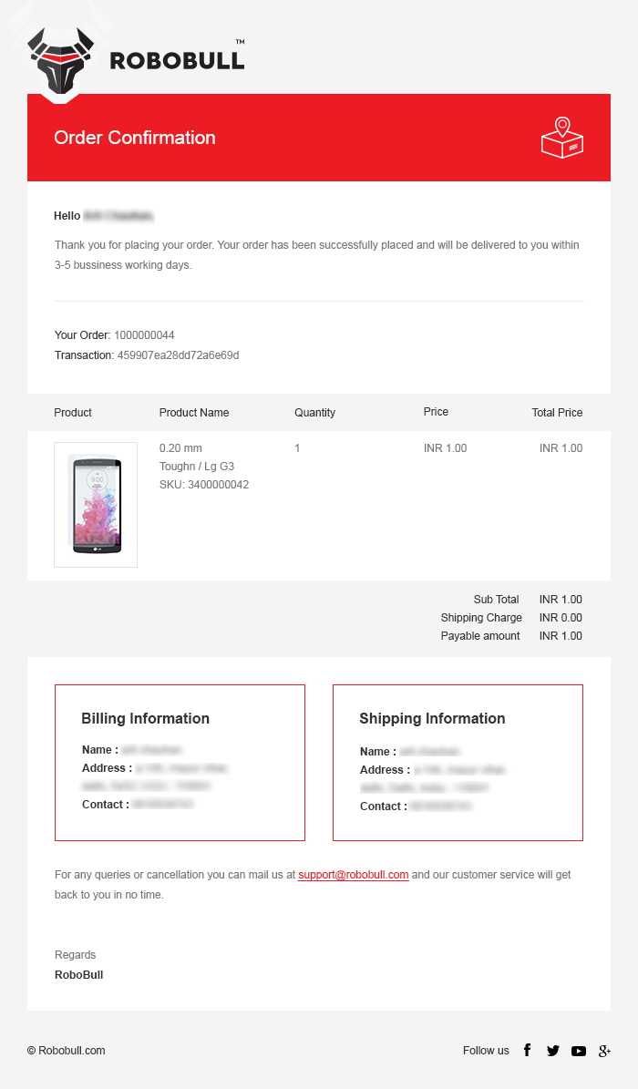
Task: Click the RoboBull bull head logo
Action: [x=60, y=60]
